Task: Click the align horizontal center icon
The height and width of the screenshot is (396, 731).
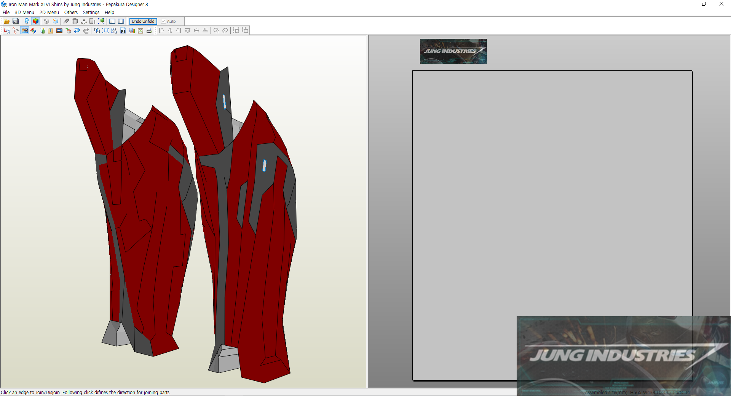Action: pyautogui.click(x=170, y=30)
